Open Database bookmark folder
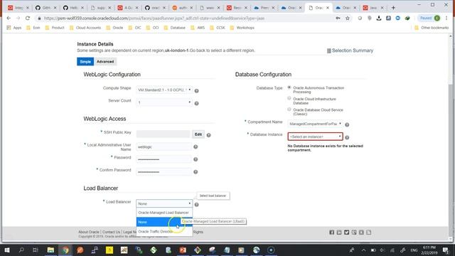The width and height of the screenshot is (455, 256). pos(175,28)
